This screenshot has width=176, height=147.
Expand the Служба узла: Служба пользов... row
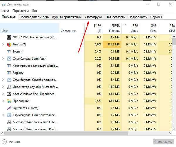click(3, 80)
